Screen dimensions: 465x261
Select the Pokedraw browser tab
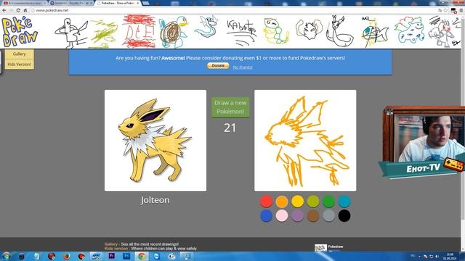pos(118,3)
